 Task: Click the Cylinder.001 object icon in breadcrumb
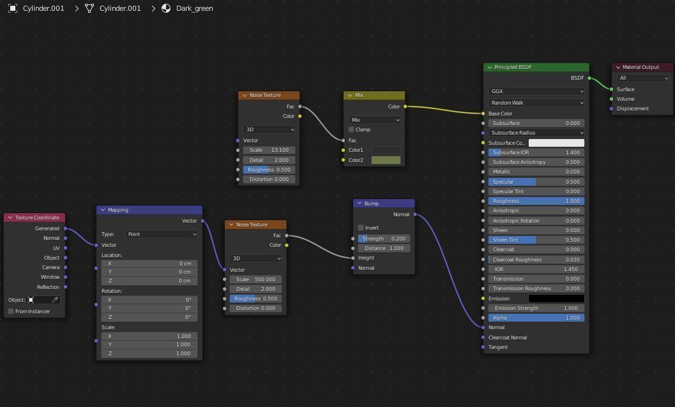pyautogui.click(x=13, y=8)
